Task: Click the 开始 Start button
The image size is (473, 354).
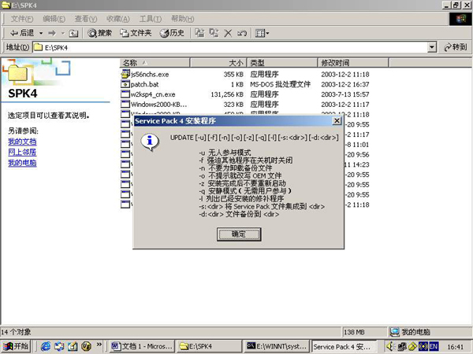Action: click(x=17, y=345)
